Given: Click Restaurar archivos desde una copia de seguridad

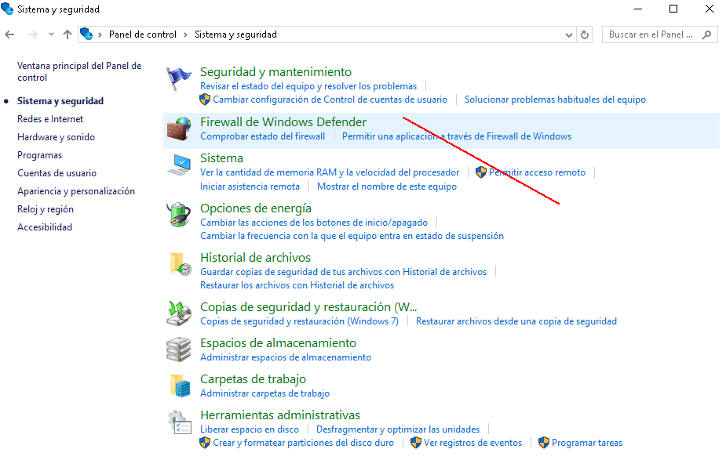Looking at the screenshot, I should [x=516, y=322].
